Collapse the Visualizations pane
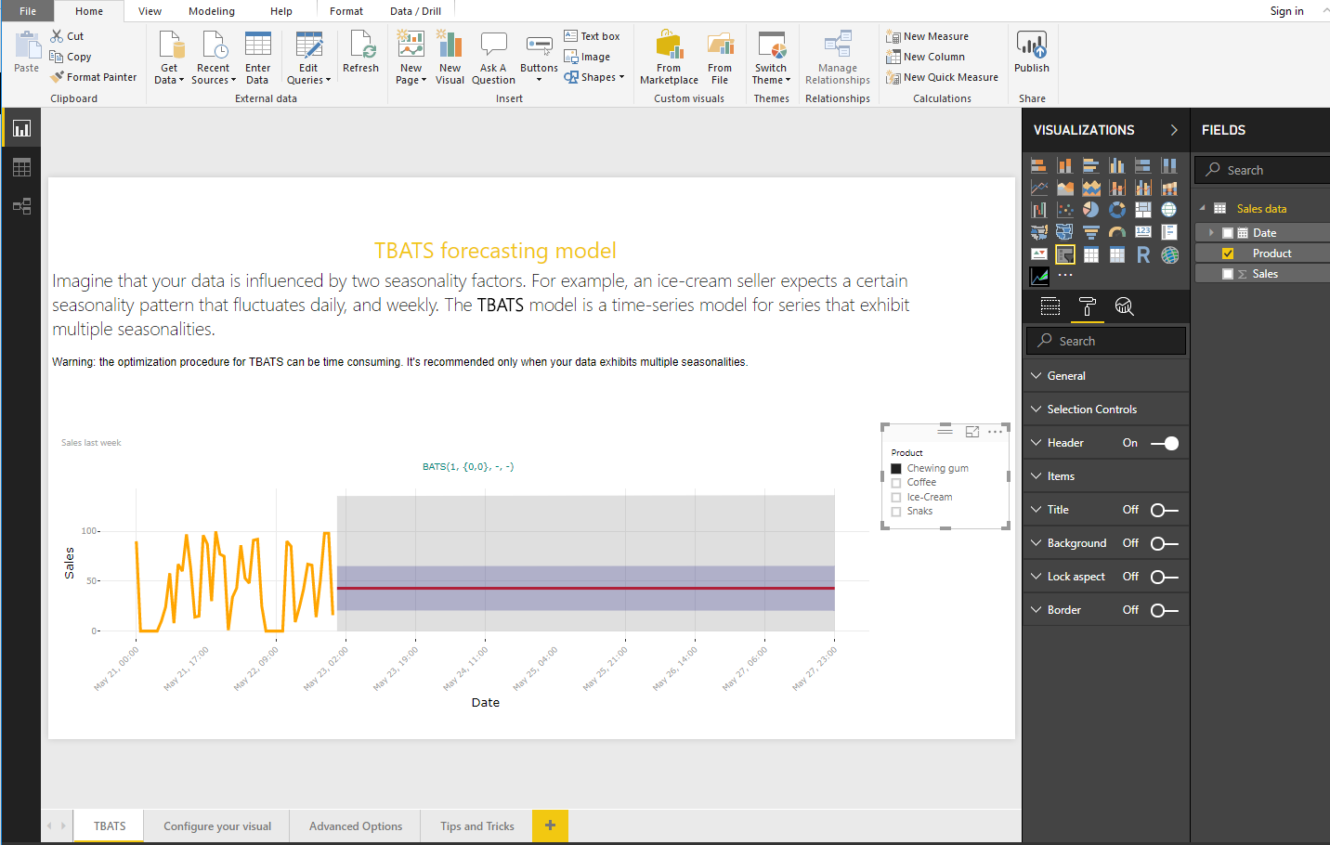The width and height of the screenshot is (1330, 845). point(1174,130)
